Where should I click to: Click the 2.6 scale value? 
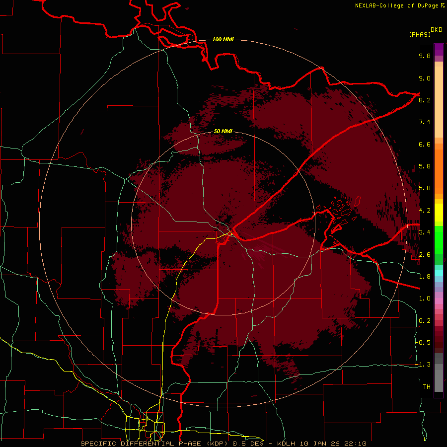pyautogui.click(x=425, y=255)
